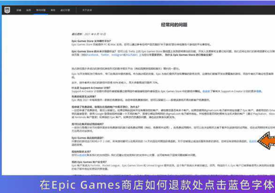The height and width of the screenshot is (193, 275).
Task: Follow the blue refund-policy link beside the arrow
Action: [x=253, y=141]
